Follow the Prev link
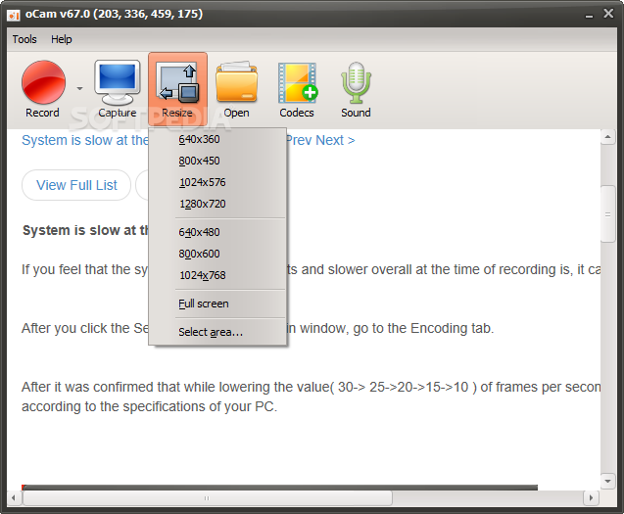Screen dimensions: 624x514 [x=300, y=140]
